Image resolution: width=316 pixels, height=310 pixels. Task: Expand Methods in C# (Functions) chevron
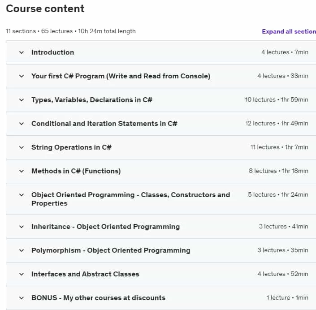pyautogui.click(x=22, y=171)
